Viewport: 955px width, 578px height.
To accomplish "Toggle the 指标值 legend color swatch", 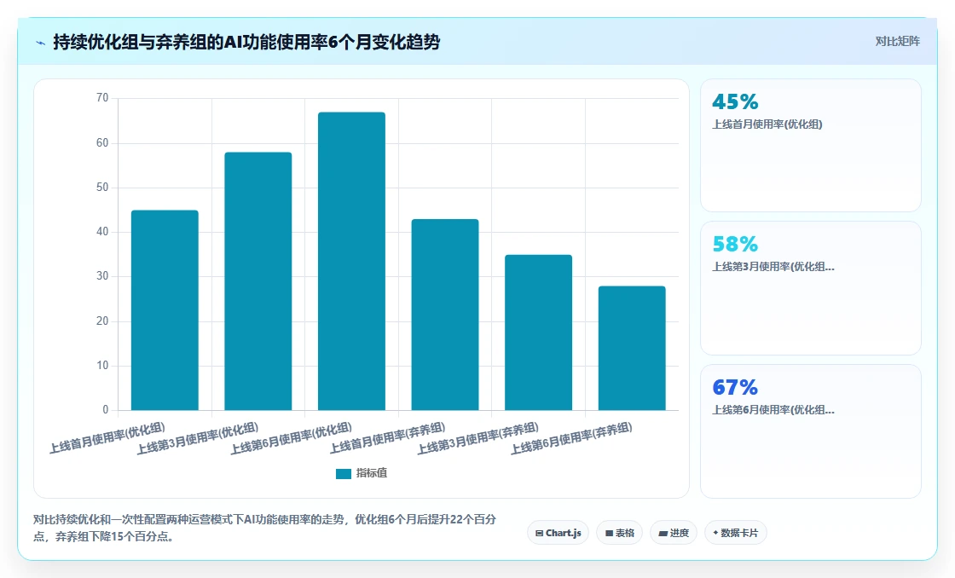I will point(344,473).
